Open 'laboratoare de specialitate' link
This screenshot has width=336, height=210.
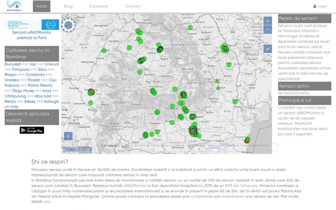coord(303,76)
